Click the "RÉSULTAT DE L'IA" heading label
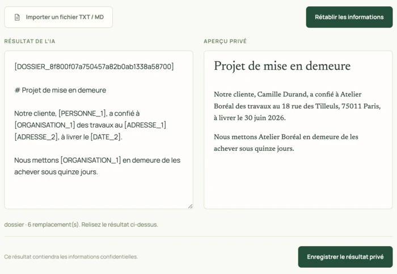This screenshot has height=274, width=397. point(29,41)
